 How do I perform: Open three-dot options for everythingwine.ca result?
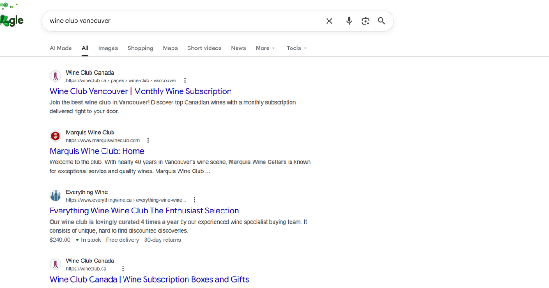(x=194, y=200)
